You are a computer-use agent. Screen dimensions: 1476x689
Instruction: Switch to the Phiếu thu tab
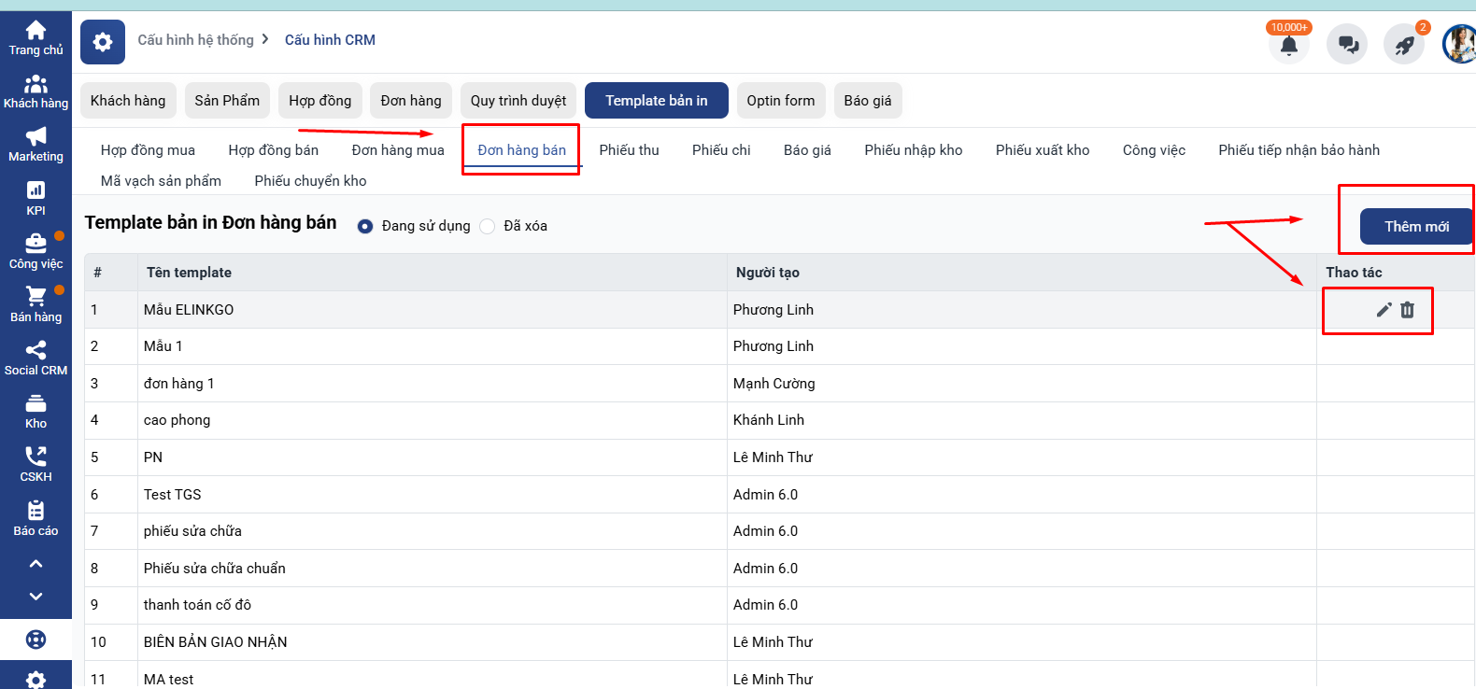tap(629, 150)
